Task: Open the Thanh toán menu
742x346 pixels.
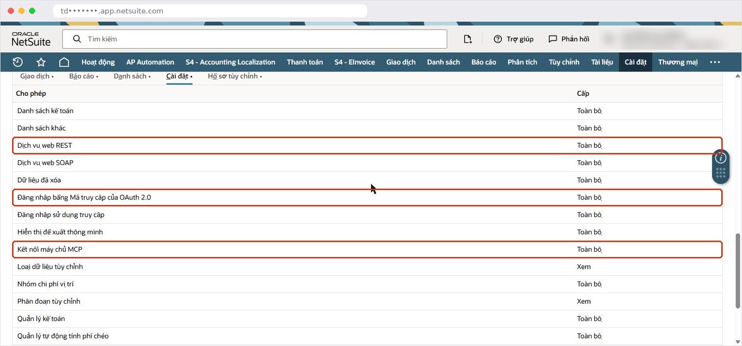Action: click(x=305, y=62)
